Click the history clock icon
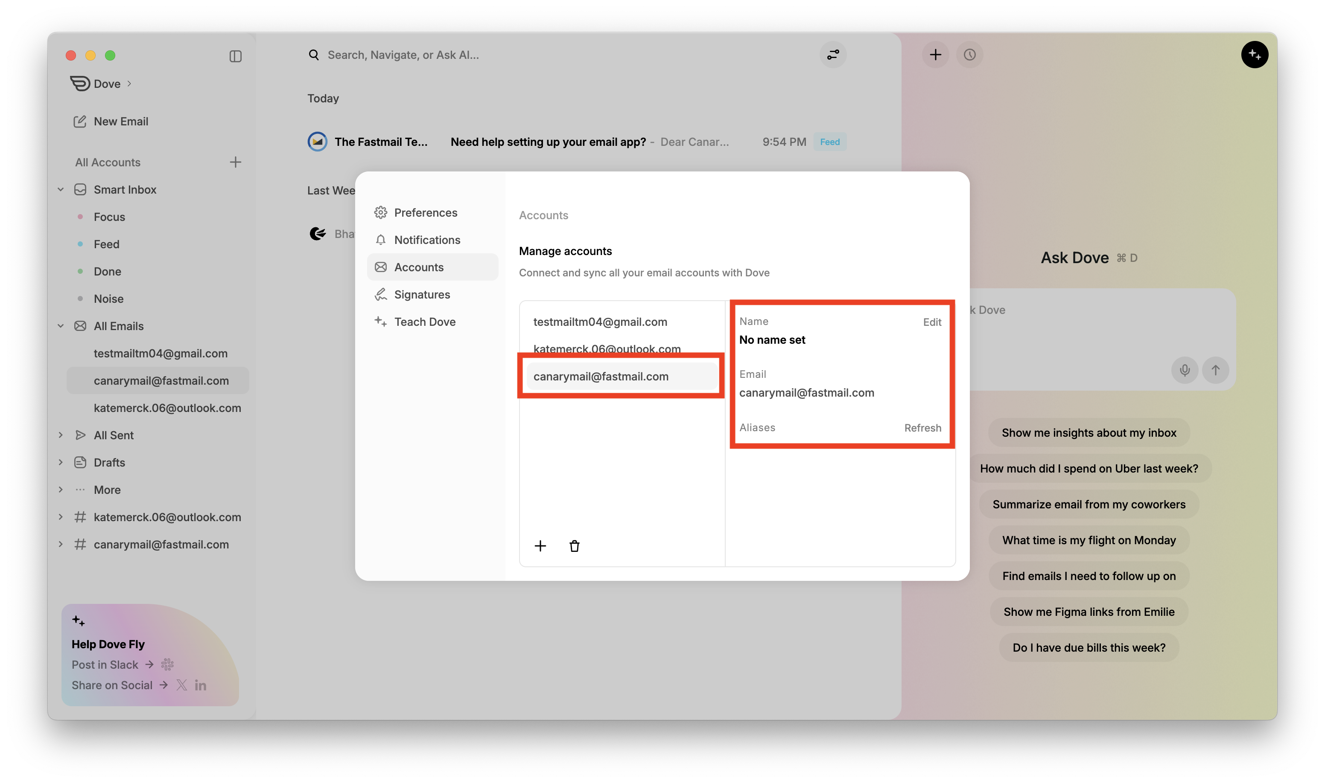1325x783 pixels. tap(969, 55)
